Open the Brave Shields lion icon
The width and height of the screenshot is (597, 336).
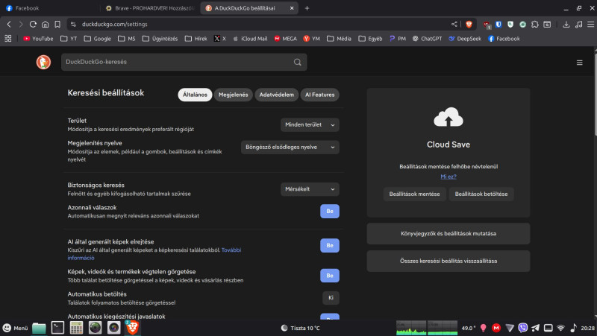(x=469, y=24)
